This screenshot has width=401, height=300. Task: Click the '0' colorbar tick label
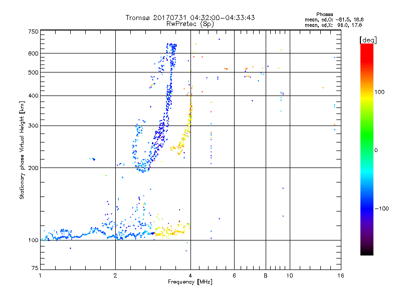point(376,150)
